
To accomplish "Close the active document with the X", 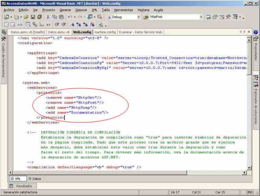I will [x=249, y=32].
